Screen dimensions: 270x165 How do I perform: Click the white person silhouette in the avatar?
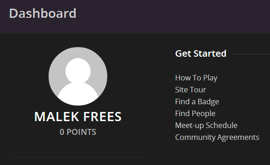(x=78, y=81)
